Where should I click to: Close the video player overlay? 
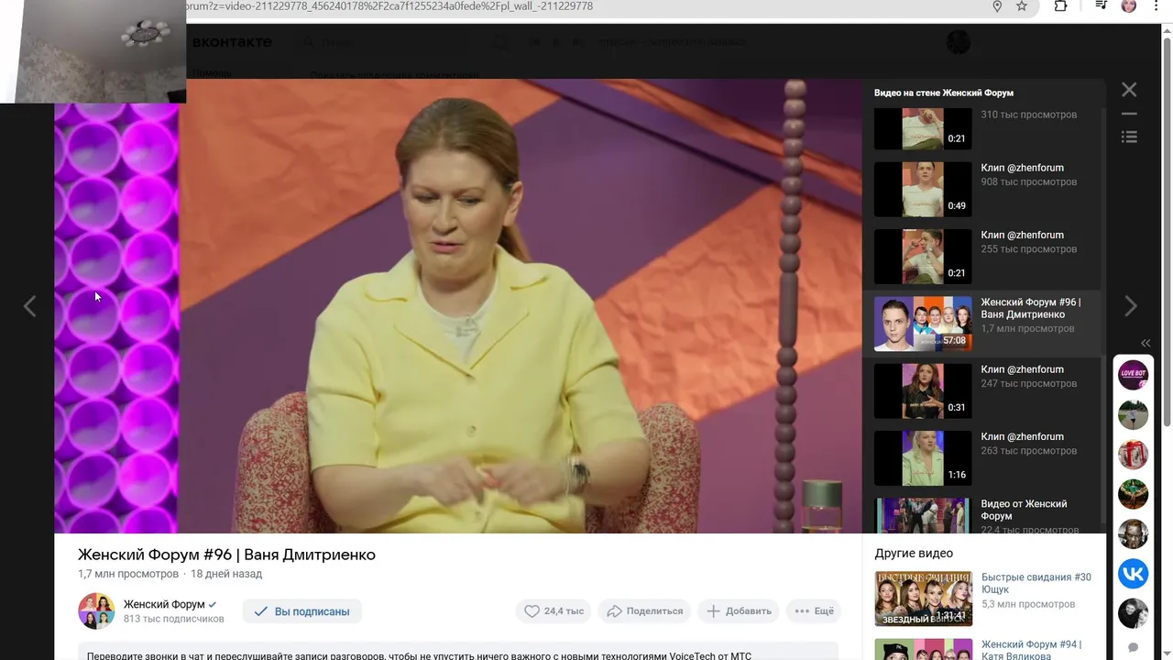pos(1129,90)
